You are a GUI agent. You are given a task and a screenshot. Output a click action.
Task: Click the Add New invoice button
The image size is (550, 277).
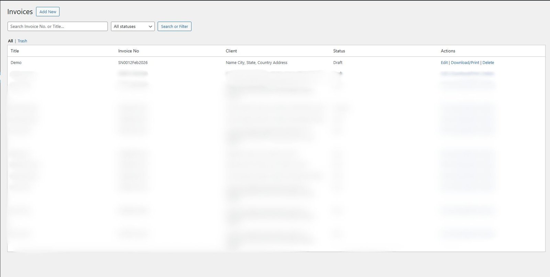48,12
